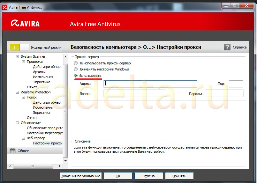Collapse the Веб-сервер tree node
The height and width of the screenshot is (183, 257).
click(23, 138)
